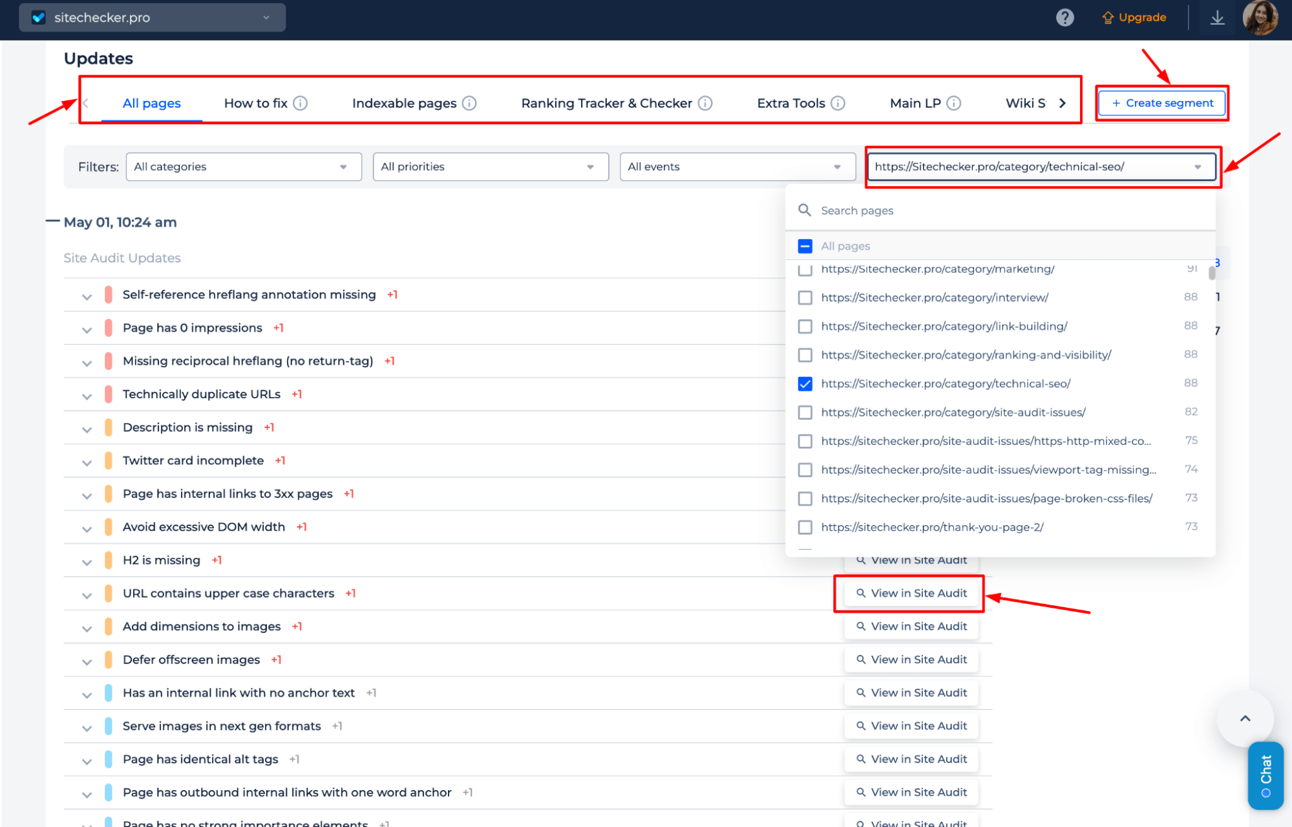Collapse the technical-seo pages filter dropdown
The image size is (1292, 827).
(x=1041, y=167)
